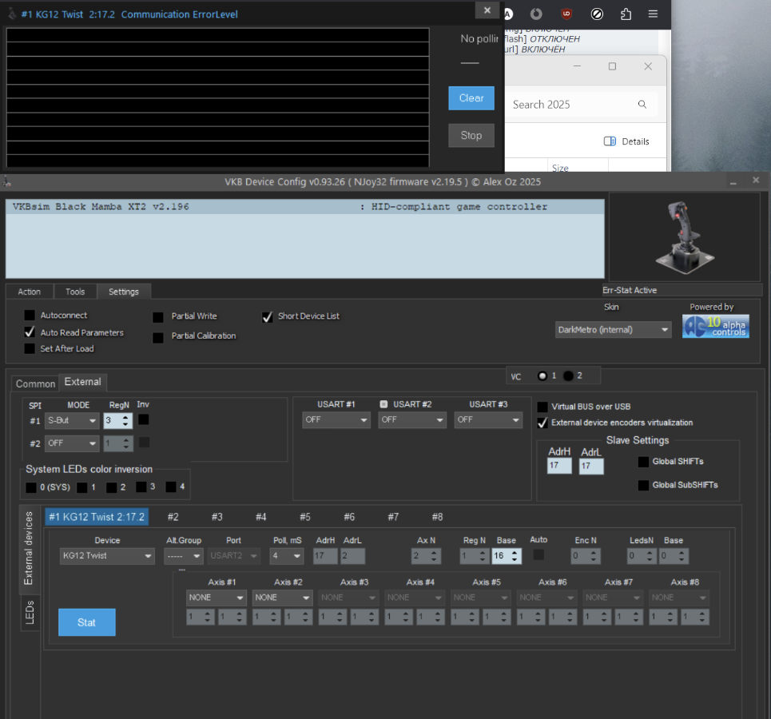The image size is (771, 719).
Task: Uncheck Short Device List
Action: [268, 316]
